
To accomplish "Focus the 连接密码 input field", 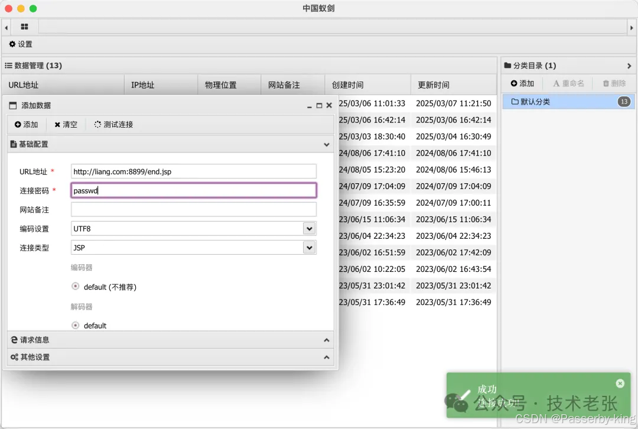I will tap(194, 190).
